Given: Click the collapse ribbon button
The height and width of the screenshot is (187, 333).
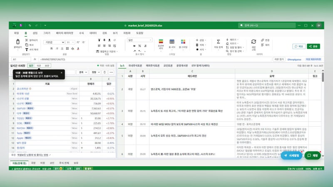Looking at the screenshot, I should click(279, 59).
